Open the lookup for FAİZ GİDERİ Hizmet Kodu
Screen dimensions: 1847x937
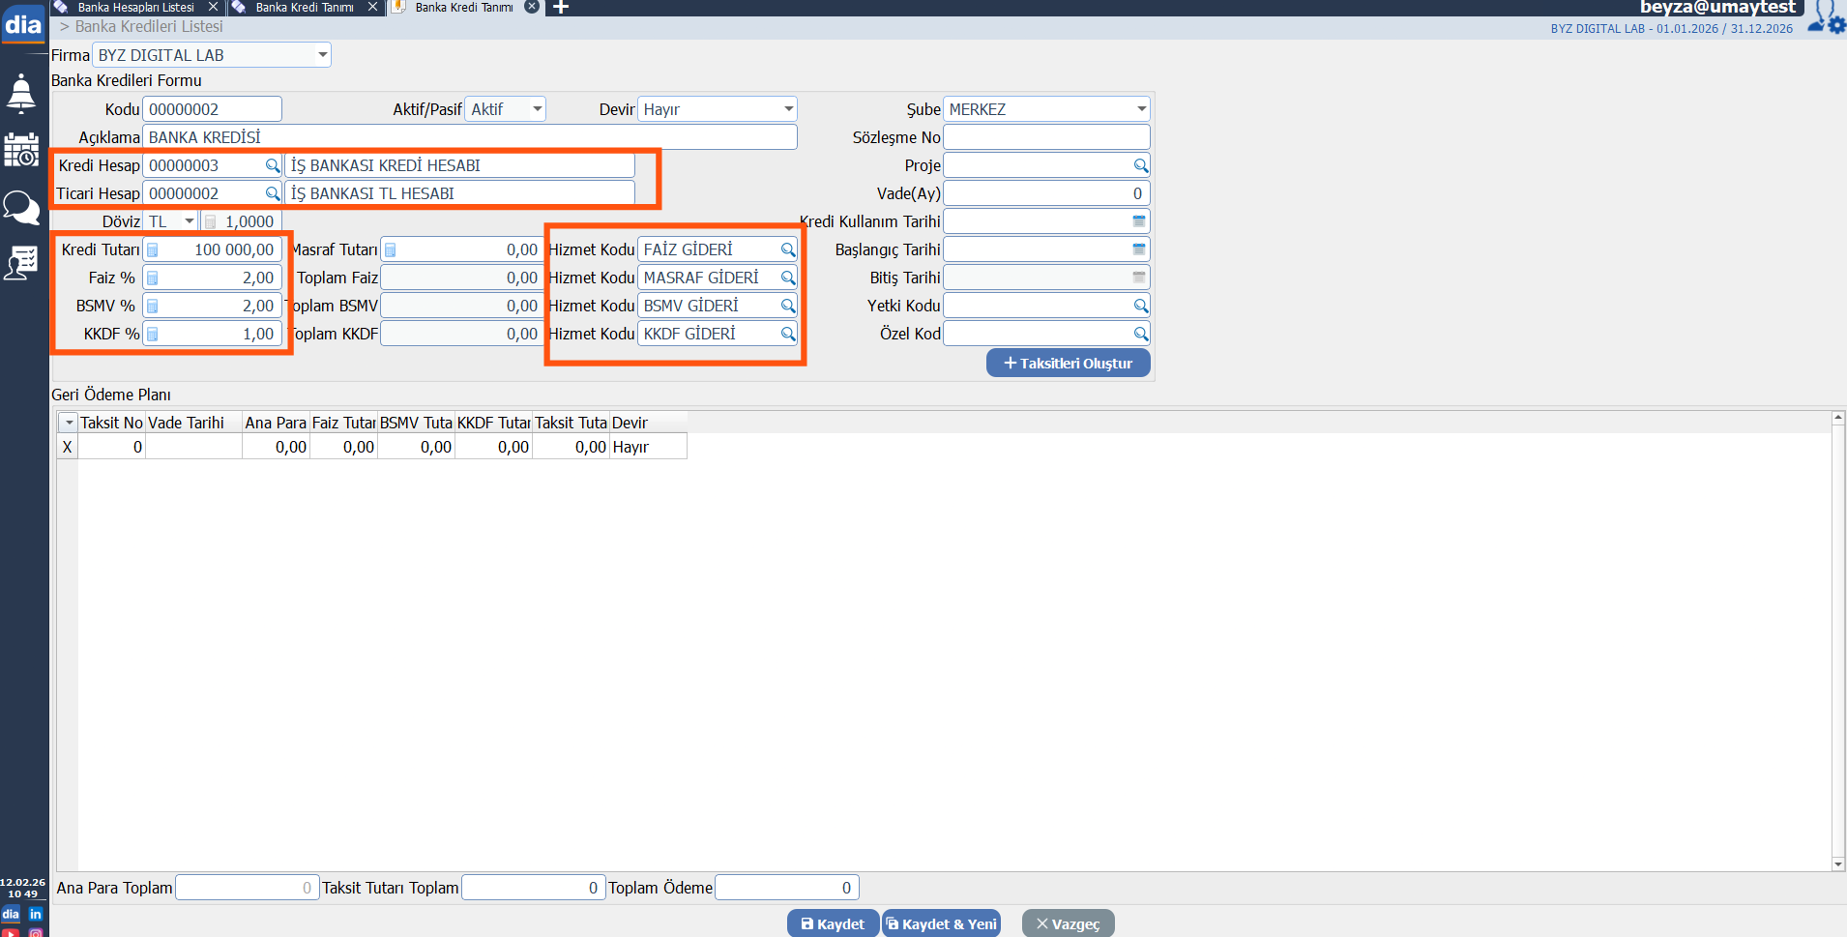788,250
